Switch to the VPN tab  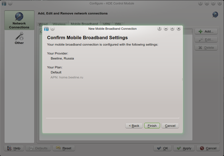[106, 24]
